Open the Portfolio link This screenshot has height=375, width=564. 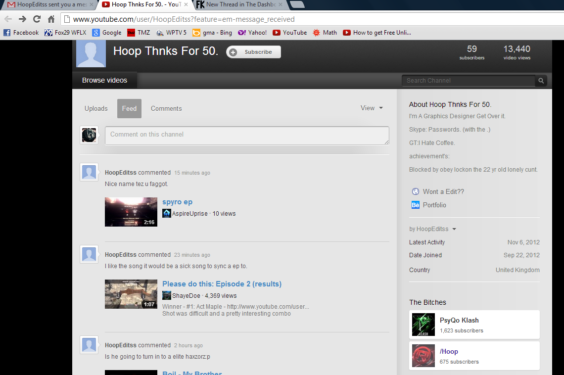pos(434,205)
